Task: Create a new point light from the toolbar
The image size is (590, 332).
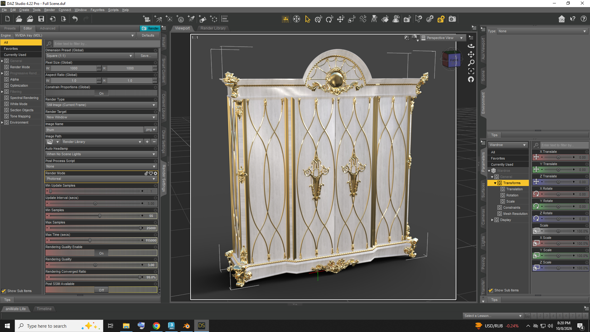Action: (169, 19)
